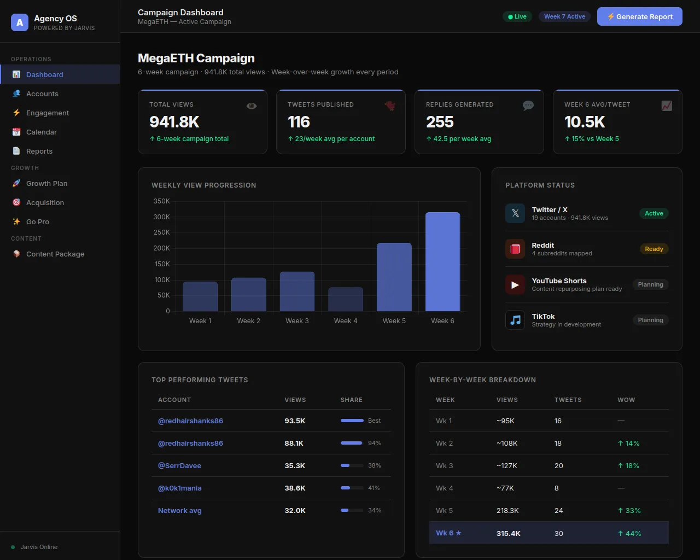This screenshot has width=700, height=560.
Task: Click the Ready badge for Reddit
Action: click(654, 249)
